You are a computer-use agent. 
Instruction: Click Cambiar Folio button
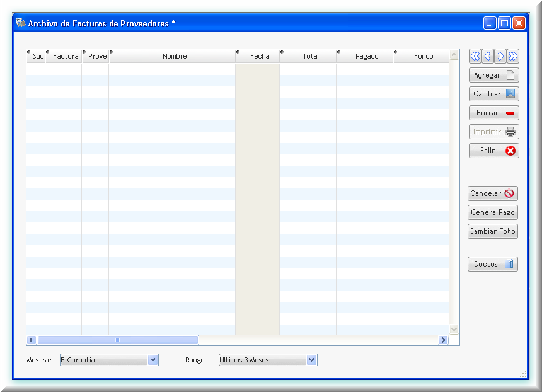pyautogui.click(x=493, y=231)
